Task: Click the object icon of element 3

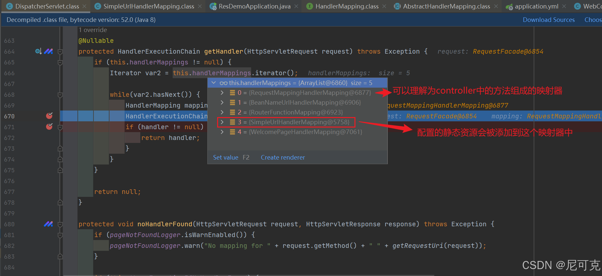Action: [232, 122]
